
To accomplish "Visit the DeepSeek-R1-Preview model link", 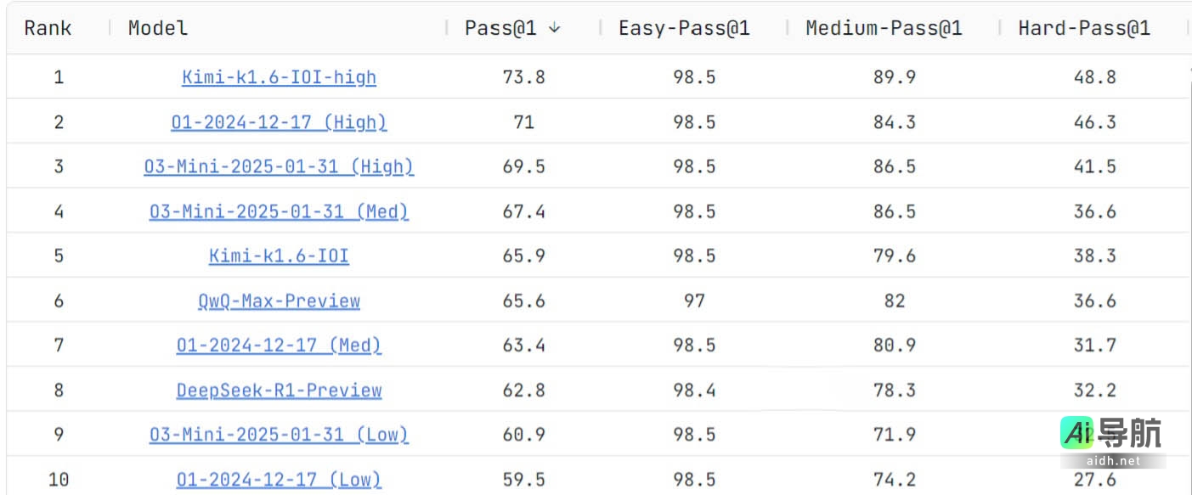I will point(279,390).
